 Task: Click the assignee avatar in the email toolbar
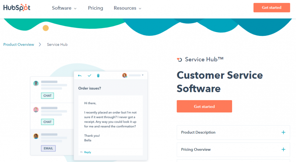[x=124, y=75]
